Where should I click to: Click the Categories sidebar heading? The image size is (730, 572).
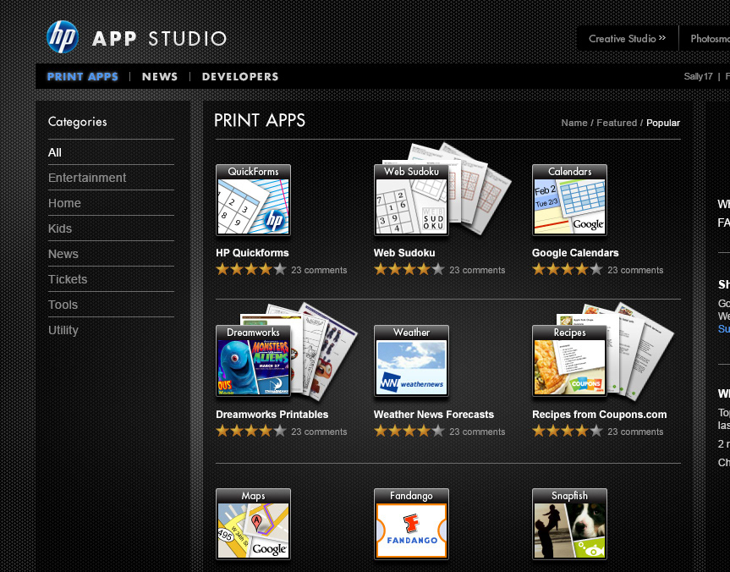pos(77,122)
